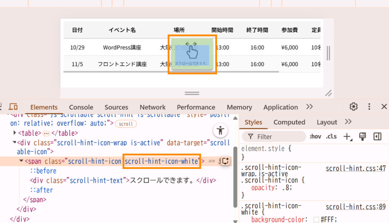The width and height of the screenshot is (389, 223).
Task: Click the floating accessibility figure icon
Action: coord(220,131)
